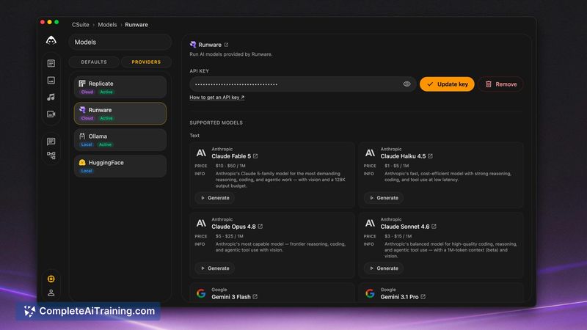Select the Replicate provider

pos(120,87)
